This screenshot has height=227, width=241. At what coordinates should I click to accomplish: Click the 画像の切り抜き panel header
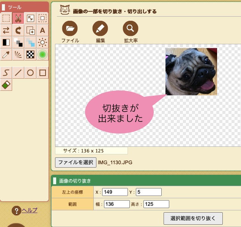(x=146, y=181)
